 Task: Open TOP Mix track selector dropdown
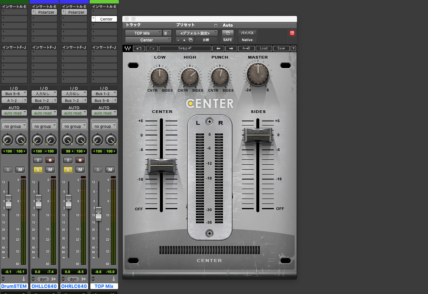144,33
